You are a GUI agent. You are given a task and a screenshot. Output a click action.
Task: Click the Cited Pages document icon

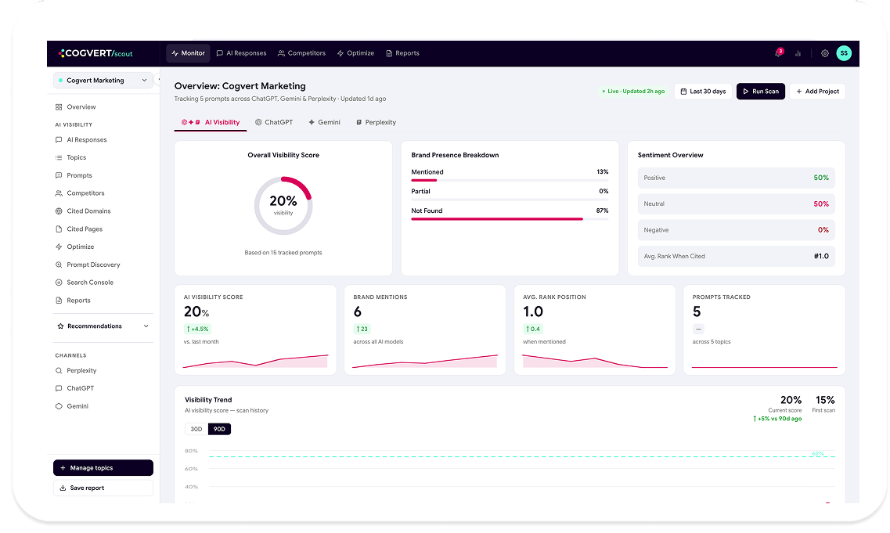(x=59, y=229)
